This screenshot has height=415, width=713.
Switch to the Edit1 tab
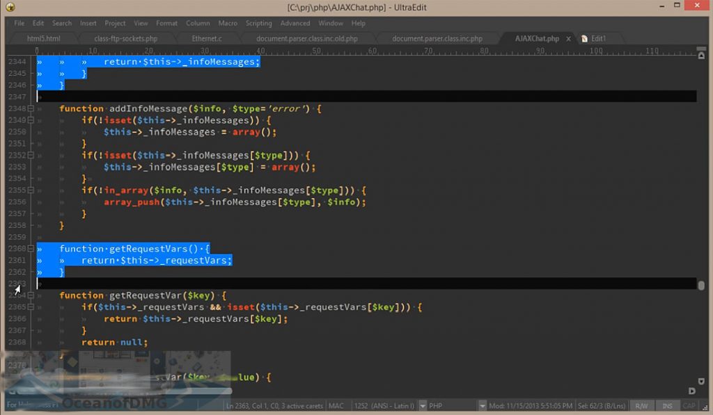tap(598, 39)
